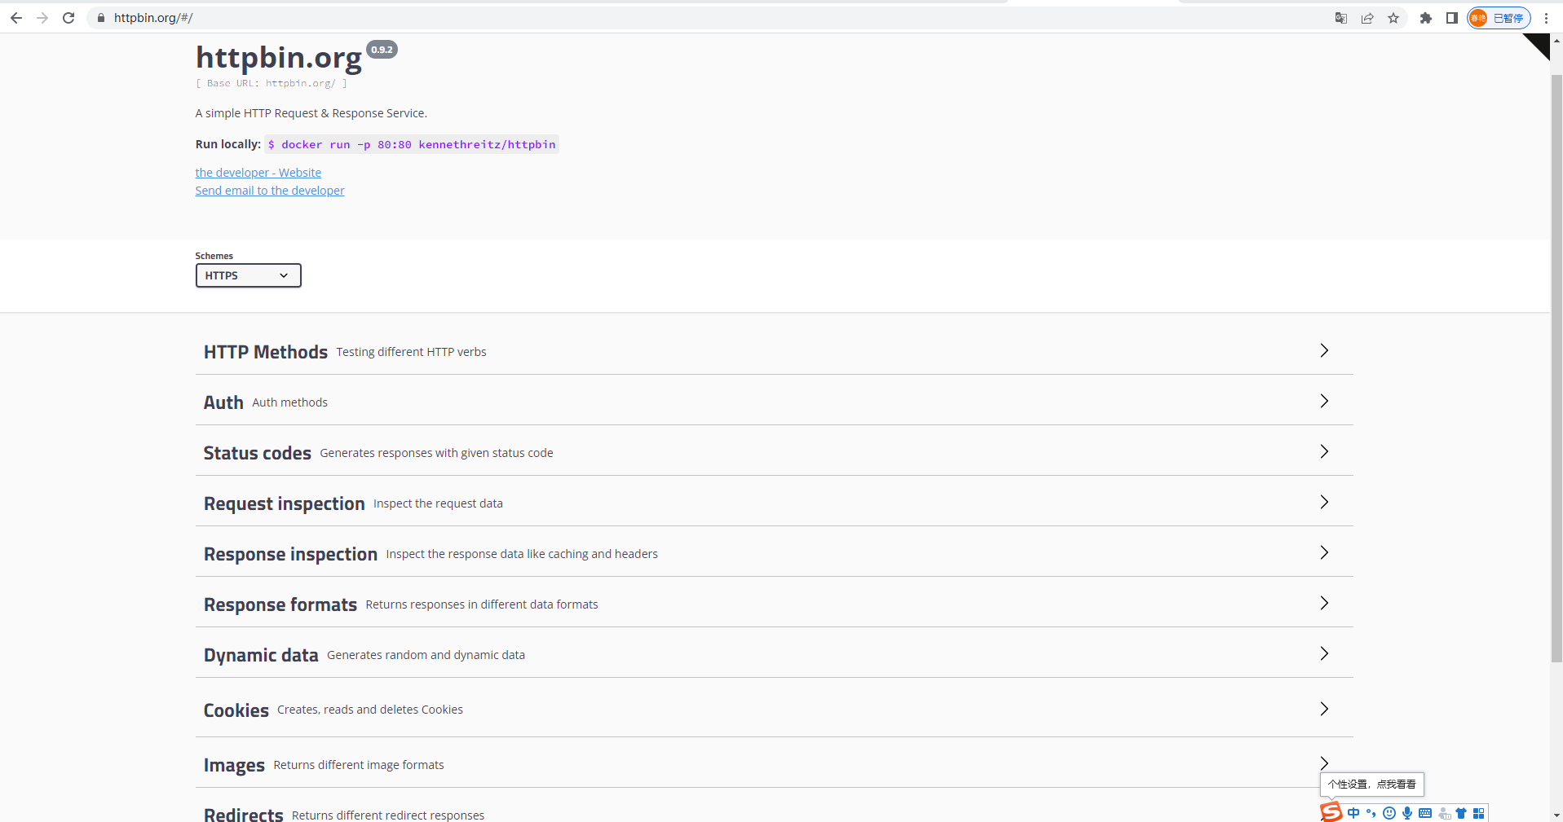Image resolution: width=1563 pixels, height=822 pixels.
Task: Expand the Auth section chevron
Action: (1324, 401)
